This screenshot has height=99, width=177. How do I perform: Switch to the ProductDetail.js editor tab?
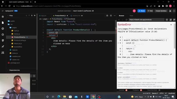point(60,16)
